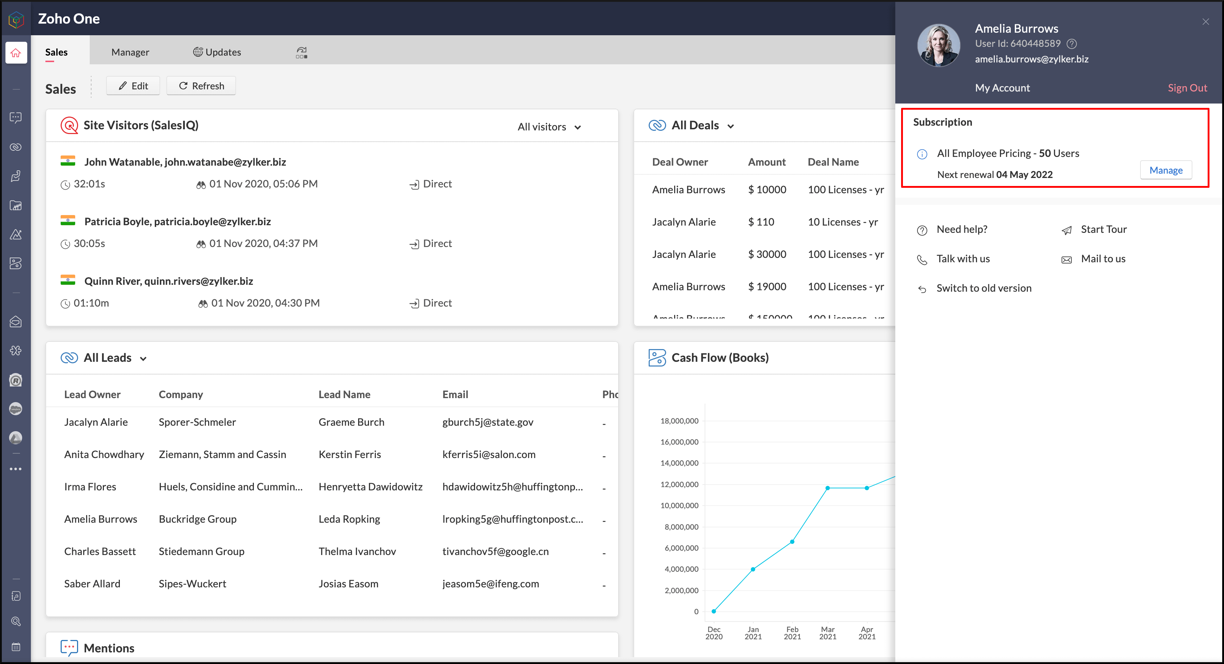Click the more apps ellipsis icon

(16, 469)
